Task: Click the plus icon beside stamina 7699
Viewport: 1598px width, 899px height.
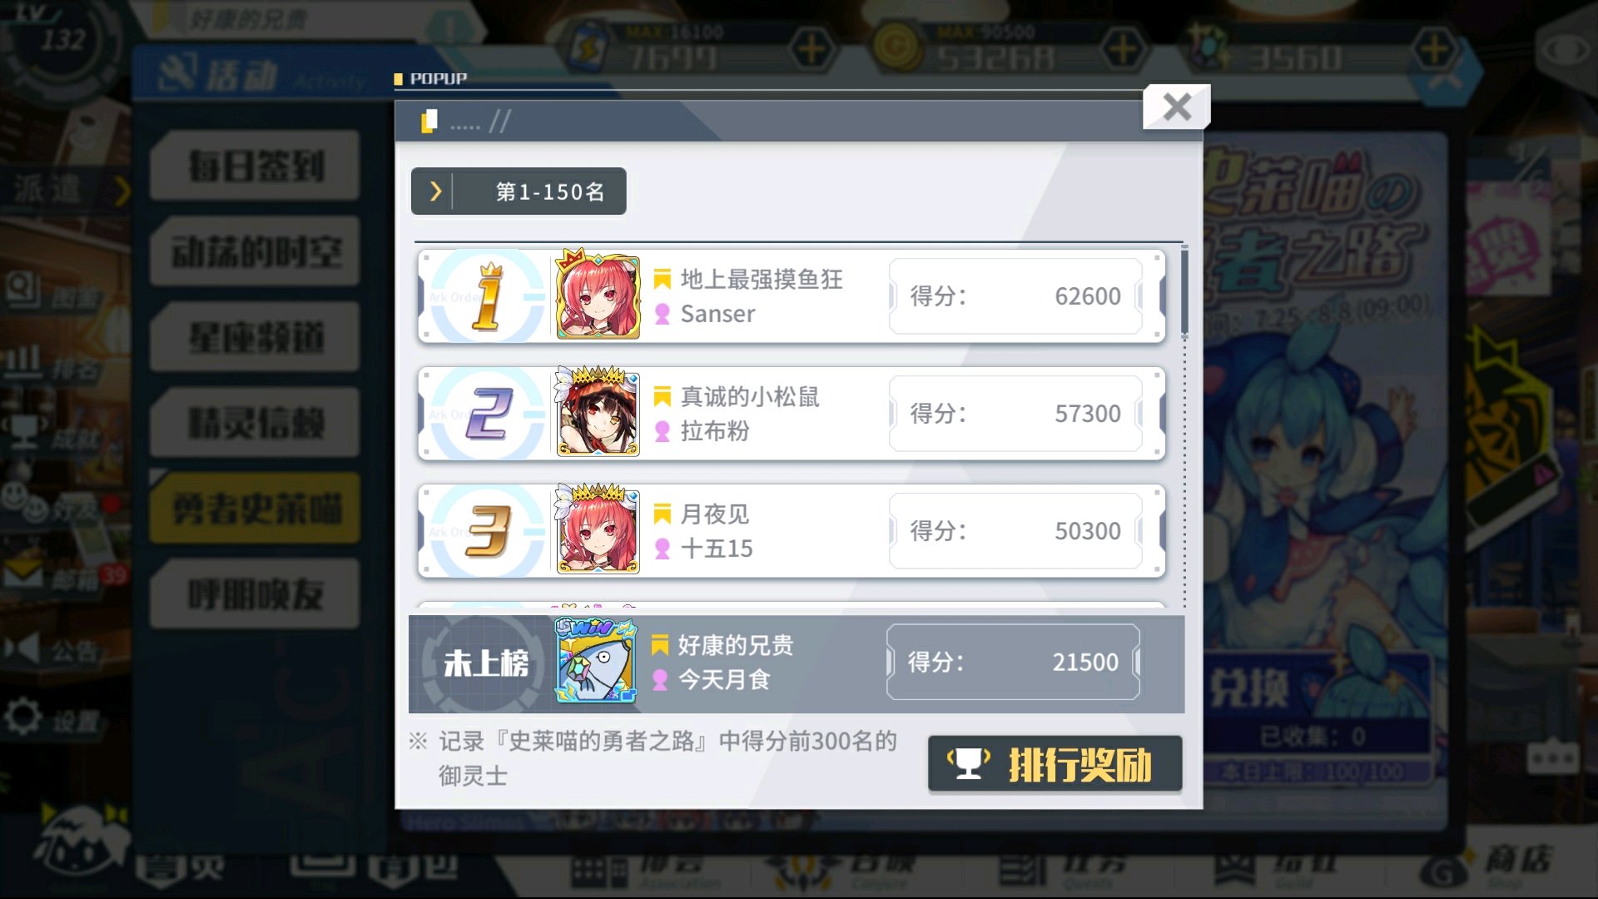Action: tap(811, 49)
